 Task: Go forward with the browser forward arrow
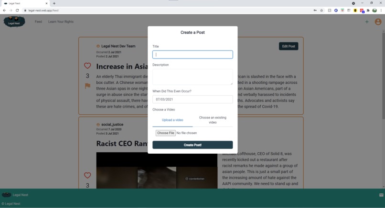coord(11,10)
